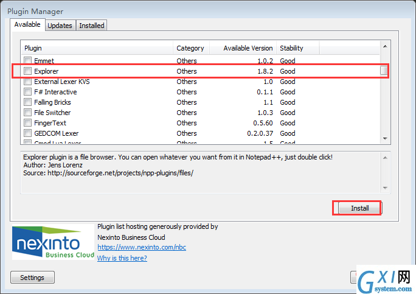
Task: Select the FingerText plugin name
Action: click(x=50, y=123)
